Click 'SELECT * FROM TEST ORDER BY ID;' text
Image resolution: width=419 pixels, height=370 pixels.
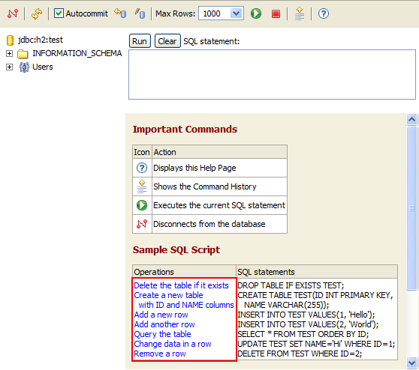pos(303,334)
